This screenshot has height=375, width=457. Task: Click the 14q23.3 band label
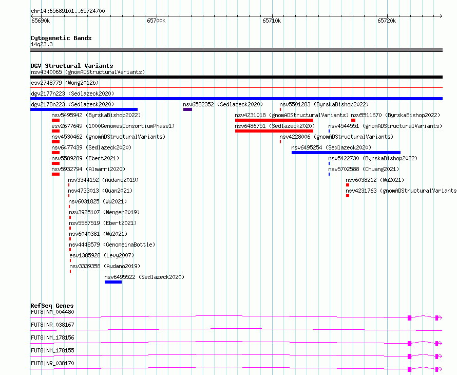click(42, 44)
